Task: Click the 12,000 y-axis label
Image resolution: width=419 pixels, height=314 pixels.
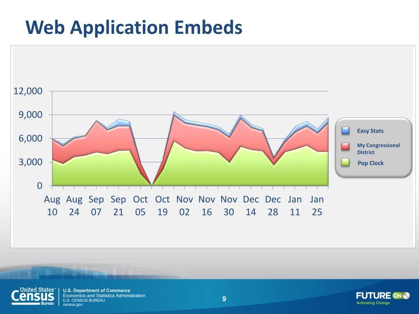Action: coord(28,91)
